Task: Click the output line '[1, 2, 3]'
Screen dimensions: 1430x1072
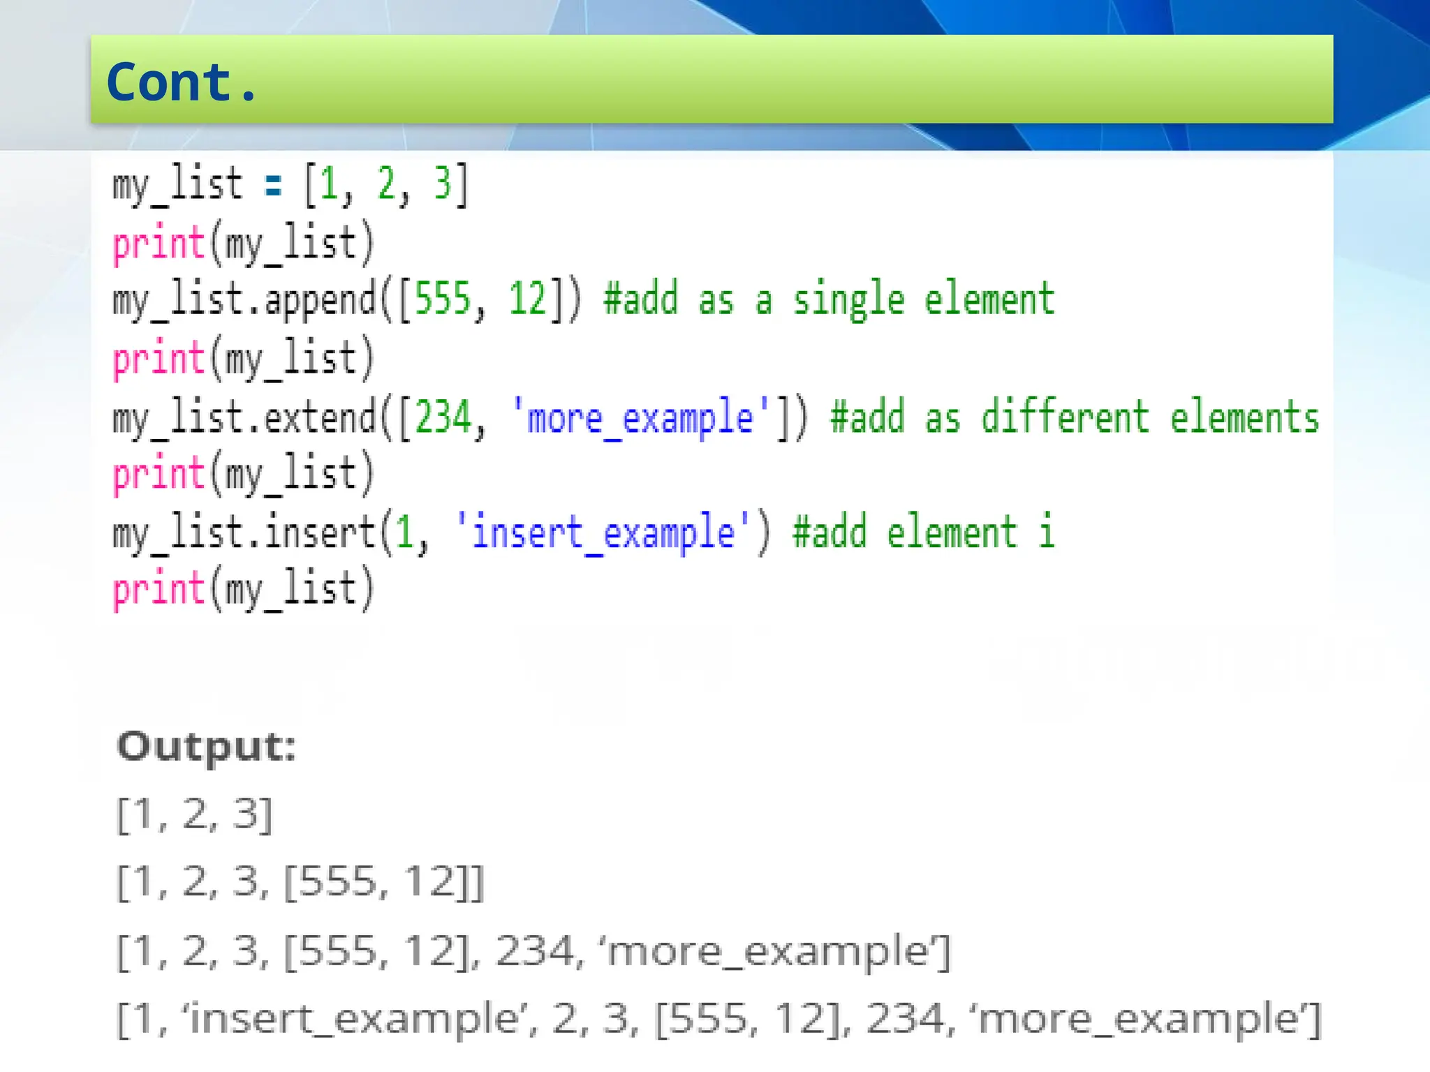Action: coord(194,814)
